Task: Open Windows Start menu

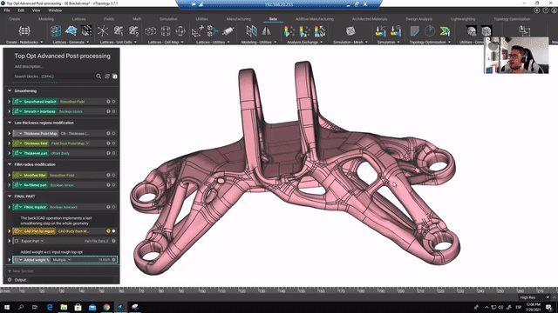Action: [x=7, y=307]
